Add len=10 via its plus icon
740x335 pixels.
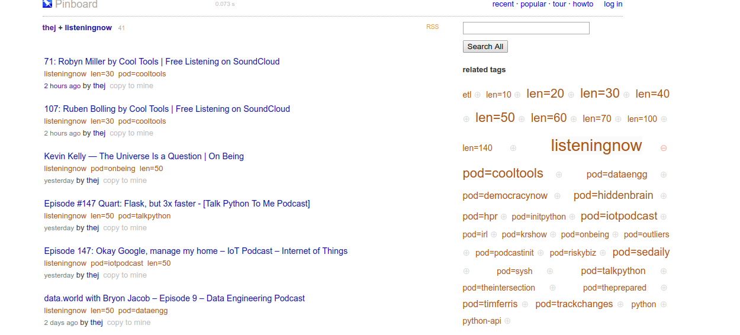tap(517, 95)
